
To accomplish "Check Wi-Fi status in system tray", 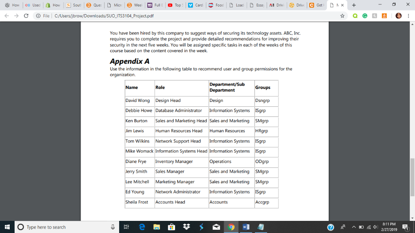I will click(369, 227).
